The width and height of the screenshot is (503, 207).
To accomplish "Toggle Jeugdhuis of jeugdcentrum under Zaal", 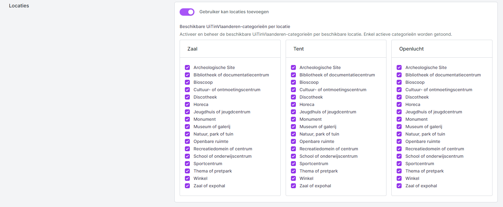I will 187,112.
